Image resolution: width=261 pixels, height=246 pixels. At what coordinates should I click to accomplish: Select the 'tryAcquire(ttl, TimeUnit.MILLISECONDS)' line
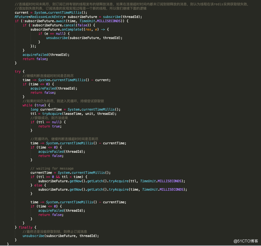pos(112,181)
